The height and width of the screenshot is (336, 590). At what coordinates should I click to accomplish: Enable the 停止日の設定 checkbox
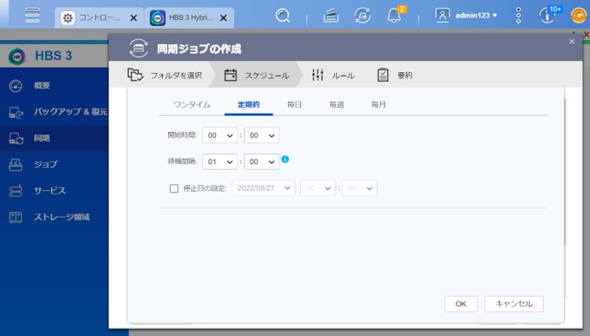(x=174, y=188)
